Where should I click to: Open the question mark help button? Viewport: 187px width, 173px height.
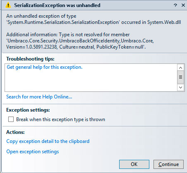tap(175, 5)
